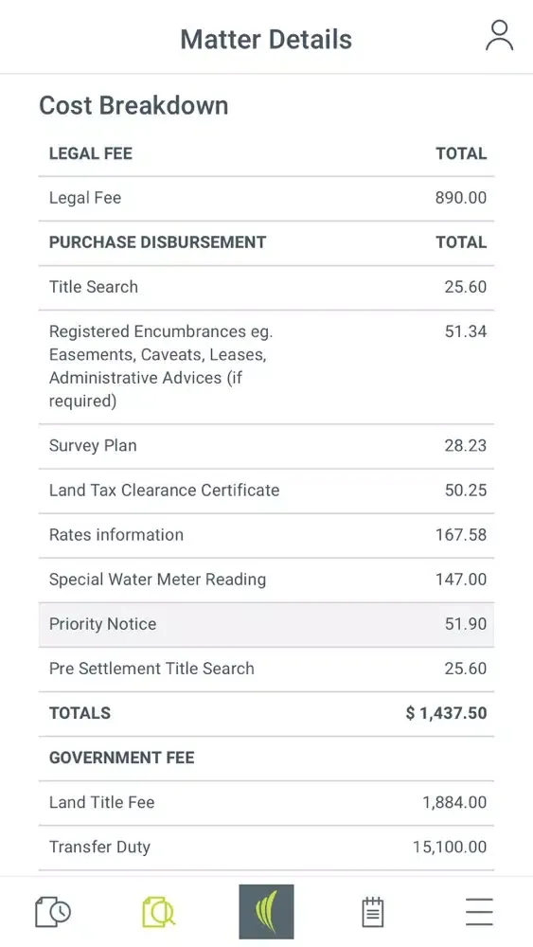Select the Title Search row
The width and height of the screenshot is (533, 947).
pyautogui.click(x=266, y=288)
